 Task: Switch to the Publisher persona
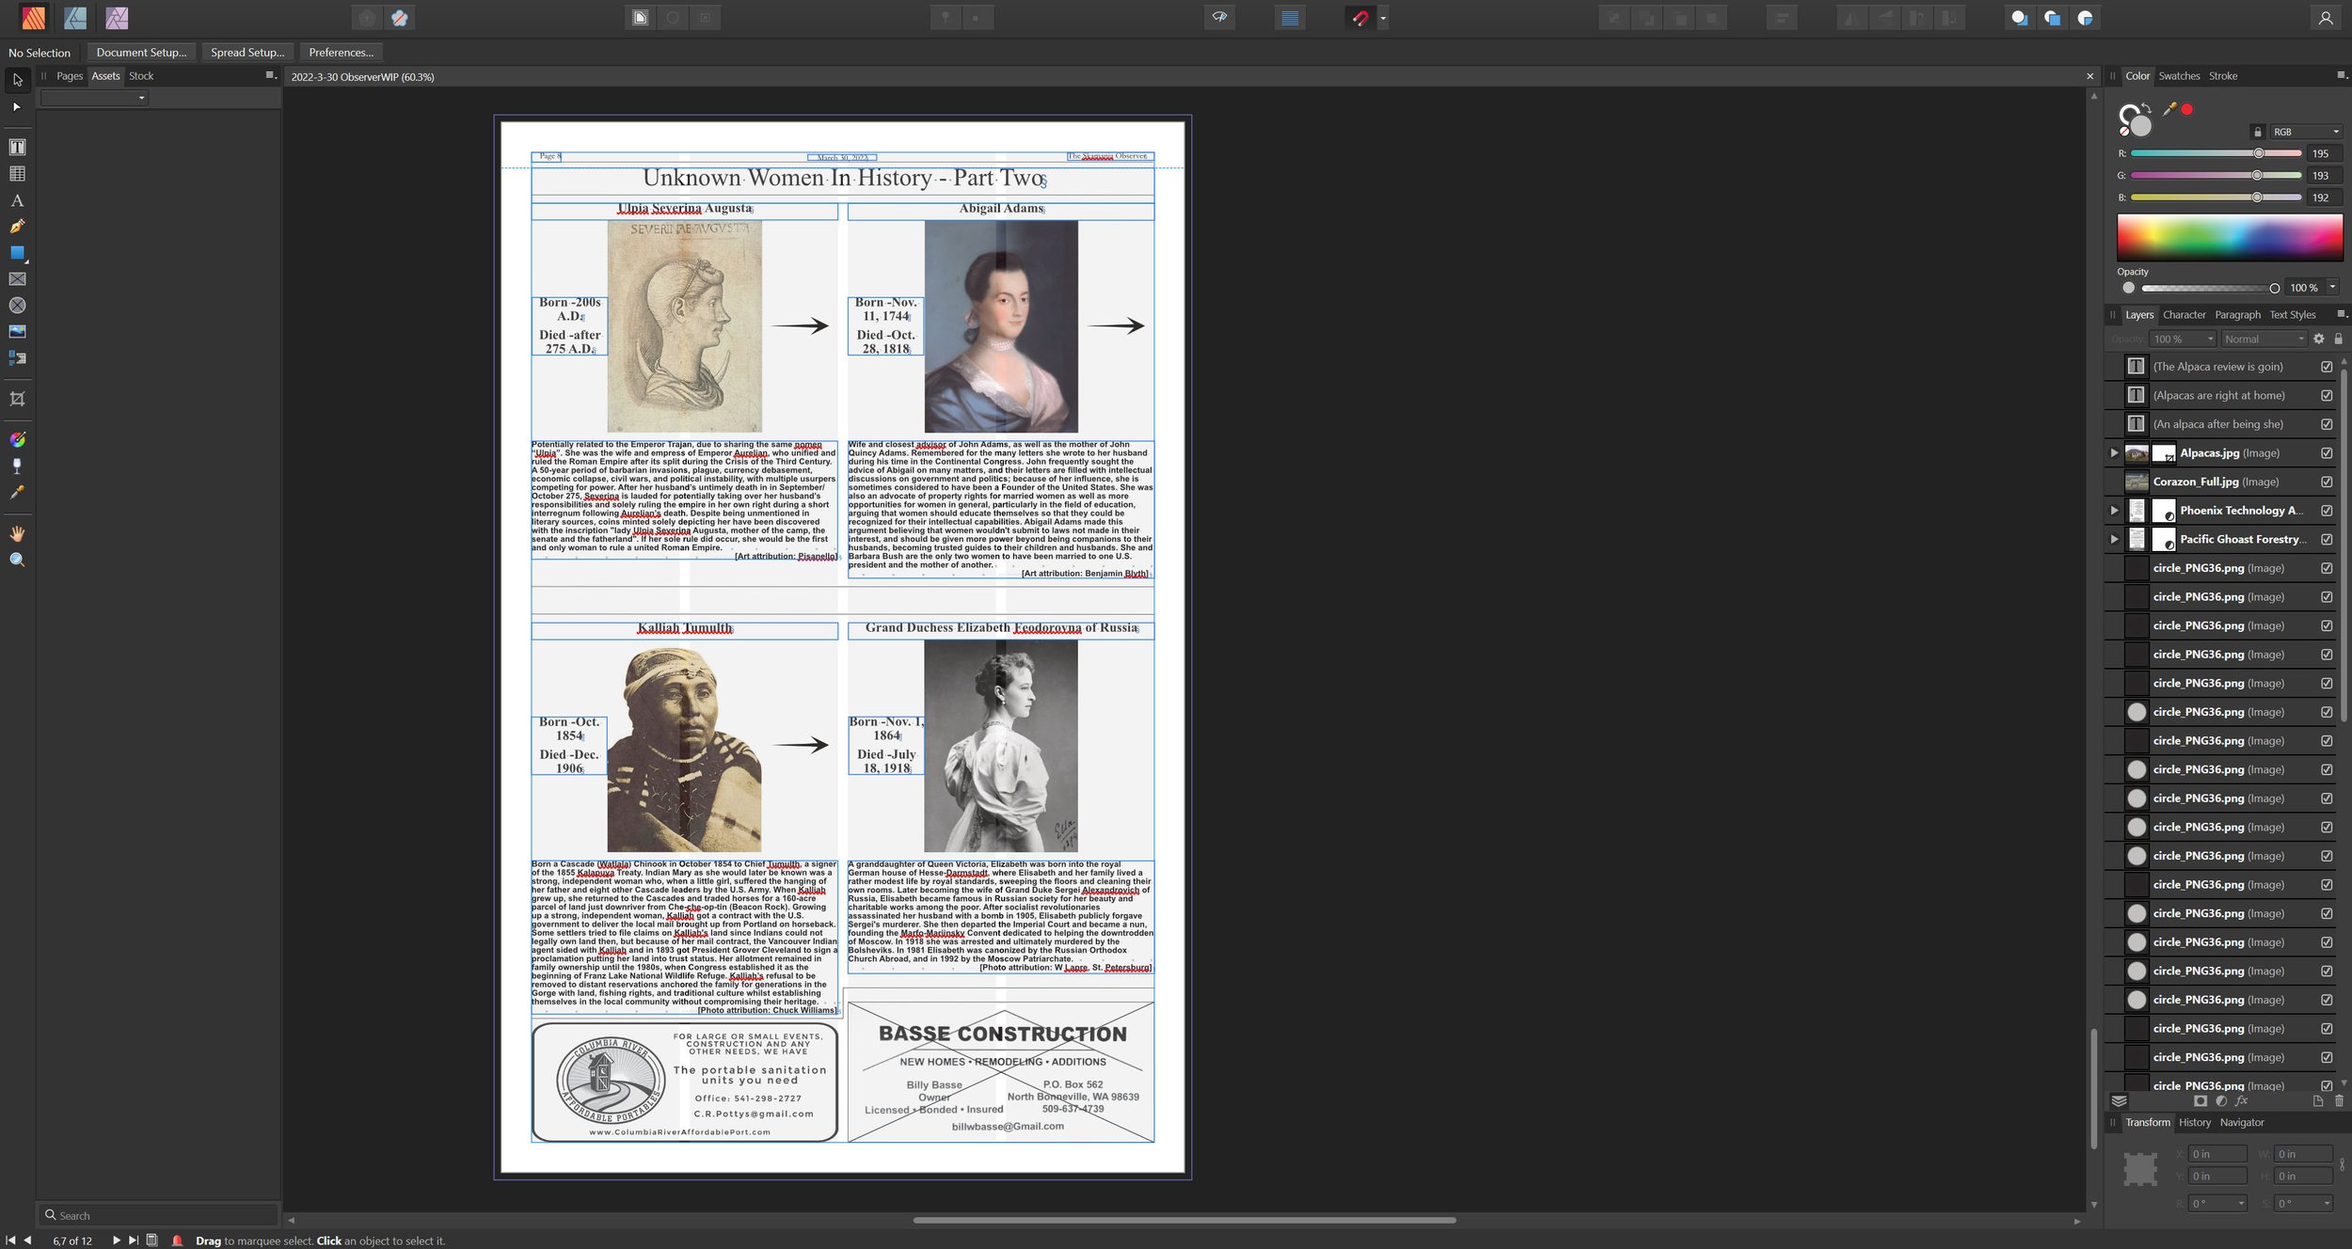click(33, 18)
